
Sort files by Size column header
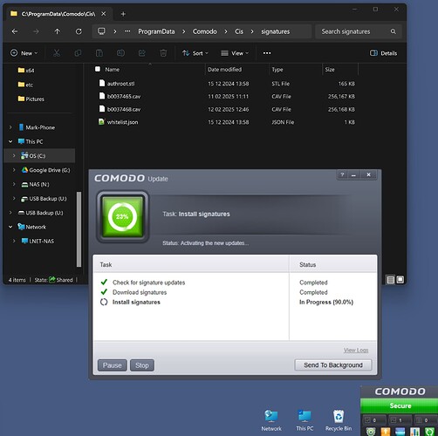330,70
